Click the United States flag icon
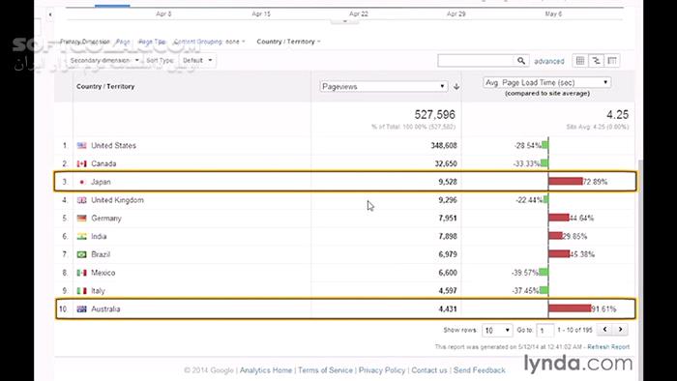This screenshot has width=677, height=381. click(x=81, y=146)
